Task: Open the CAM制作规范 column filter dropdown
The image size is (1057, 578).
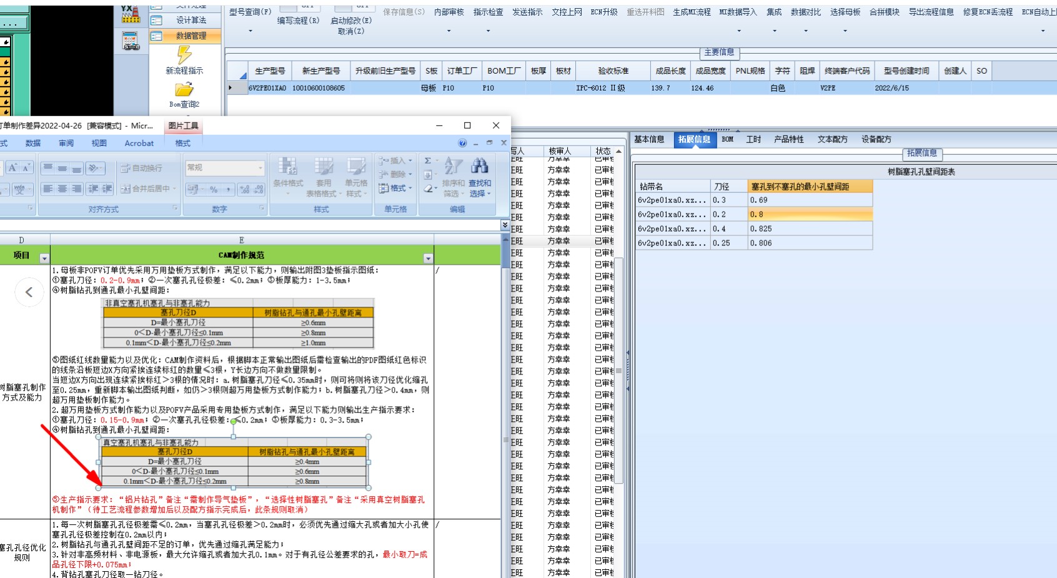Action: (428, 258)
